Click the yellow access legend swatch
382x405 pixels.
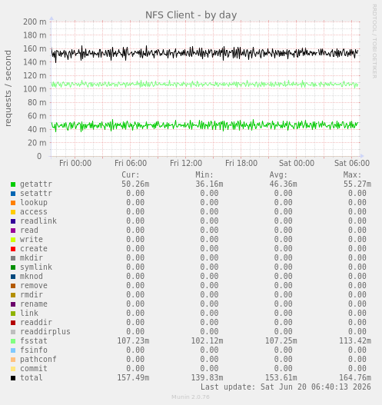click(x=13, y=212)
